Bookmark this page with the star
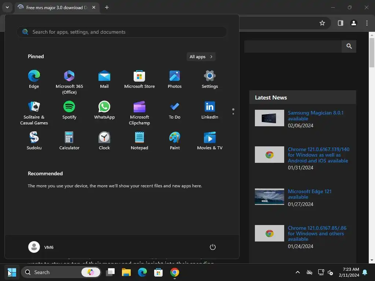 tap(322, 23)
